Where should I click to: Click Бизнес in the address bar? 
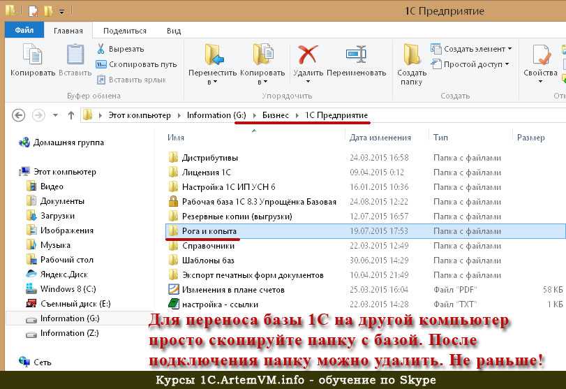[x=276, y=115]
